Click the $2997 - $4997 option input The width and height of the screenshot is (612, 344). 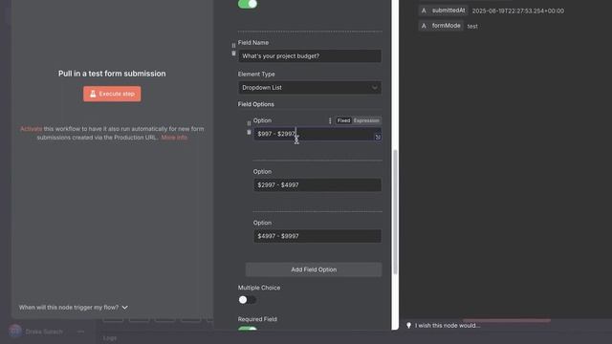coord(317,184)
